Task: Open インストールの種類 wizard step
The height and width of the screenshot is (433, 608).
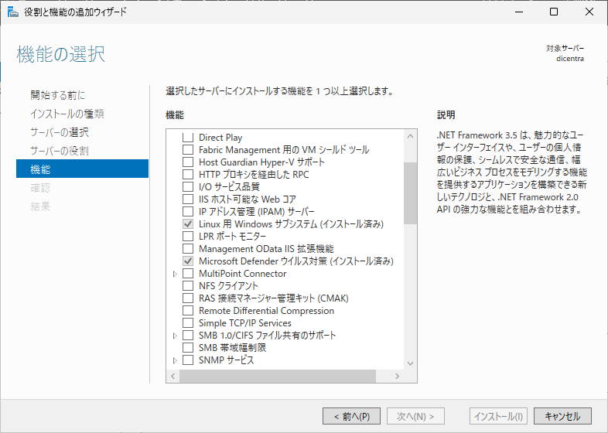Action: tap(67, 114)
